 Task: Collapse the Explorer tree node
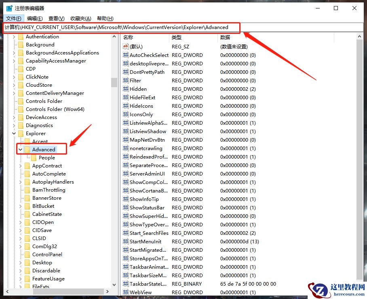[x=14, y=133]
